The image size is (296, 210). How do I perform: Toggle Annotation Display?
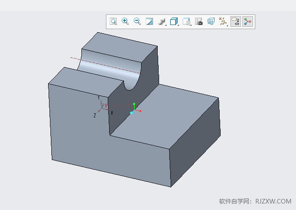point(235,22)
